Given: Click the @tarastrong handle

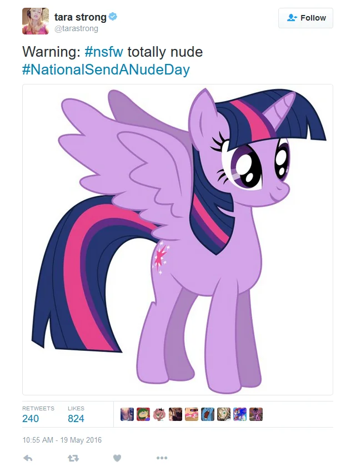Looking at the screenshot, I should click(x=77, y=28).
